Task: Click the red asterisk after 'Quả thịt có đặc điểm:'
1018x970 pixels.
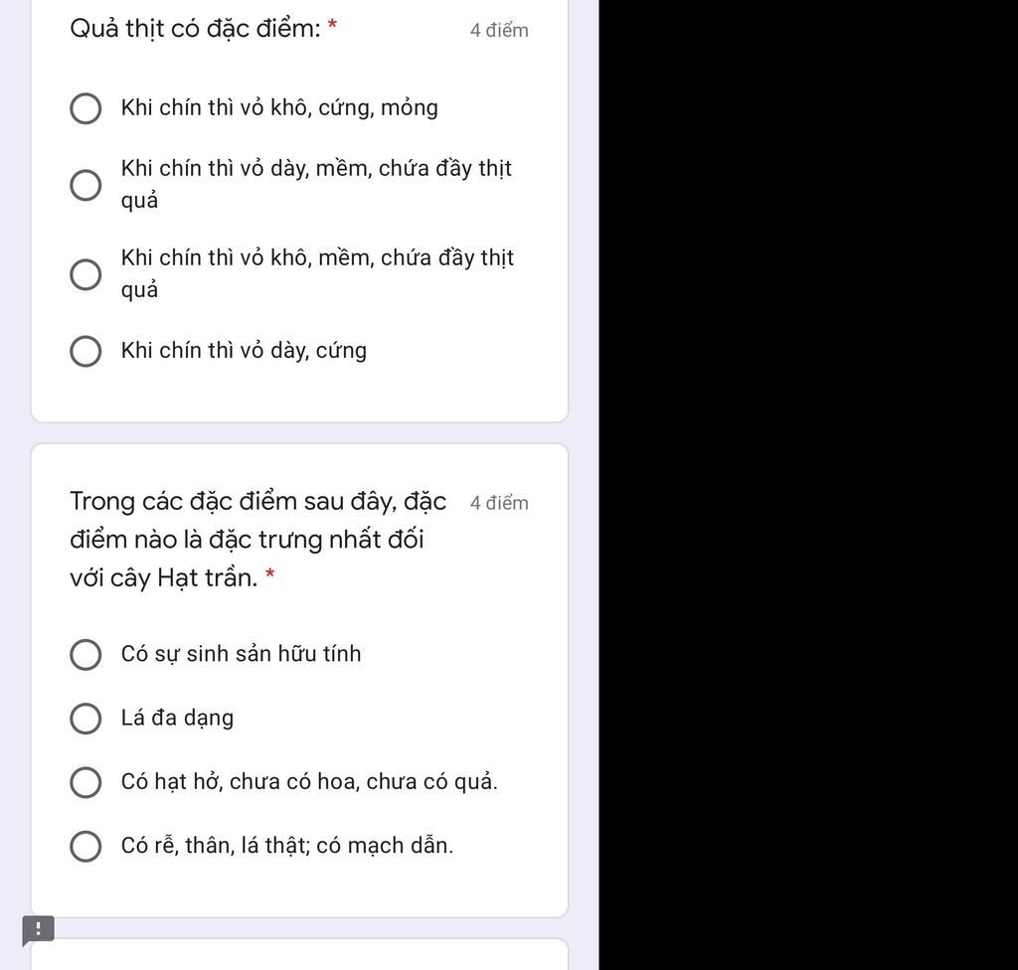Action: point(333,26)
